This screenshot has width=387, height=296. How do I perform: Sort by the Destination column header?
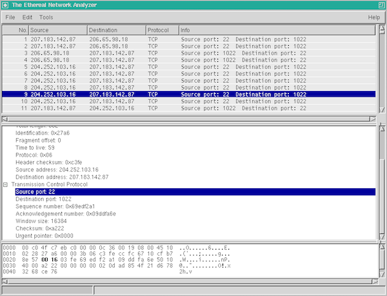(x=117, y=30)
